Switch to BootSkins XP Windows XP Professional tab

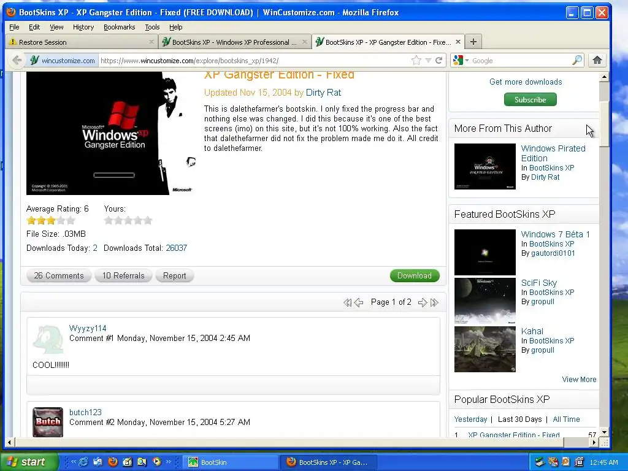tap(235, 42)
